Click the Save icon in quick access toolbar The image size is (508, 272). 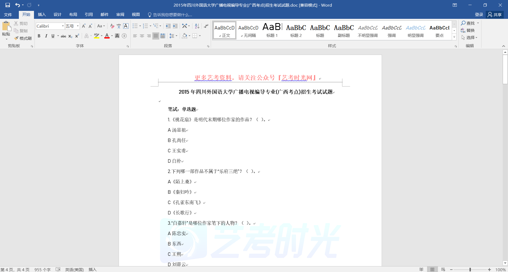point(8,5)
